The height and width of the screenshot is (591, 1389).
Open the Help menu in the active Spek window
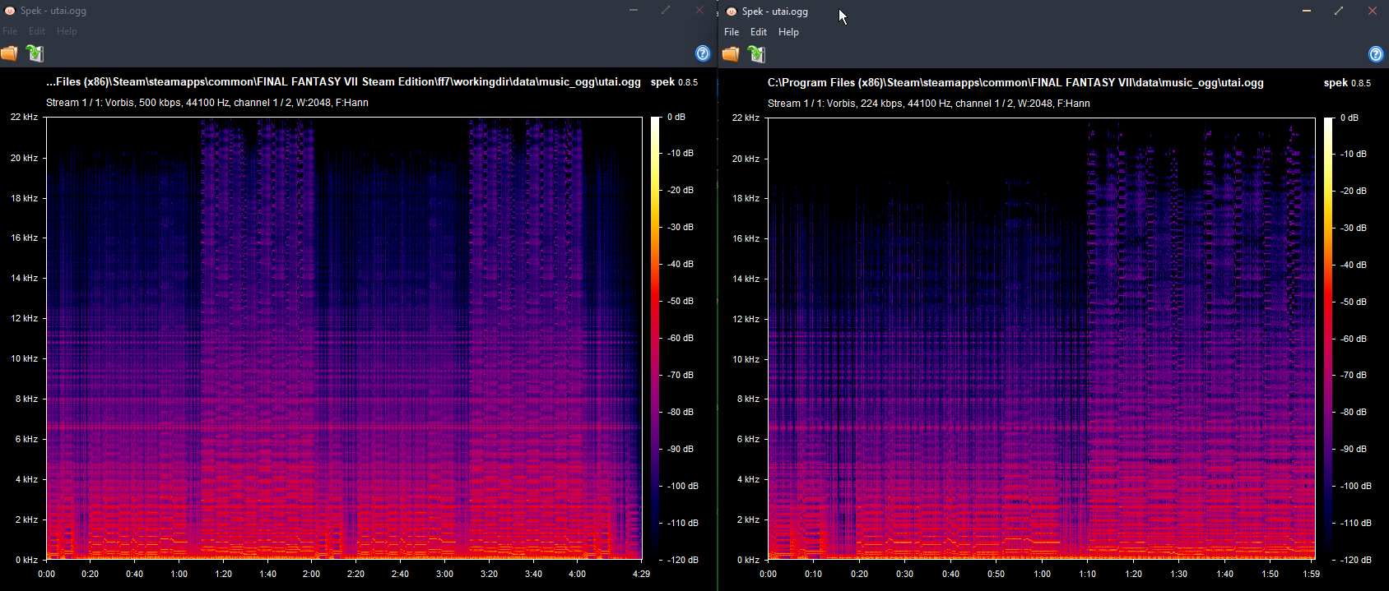pyautogui.click(x=788, y=32)
